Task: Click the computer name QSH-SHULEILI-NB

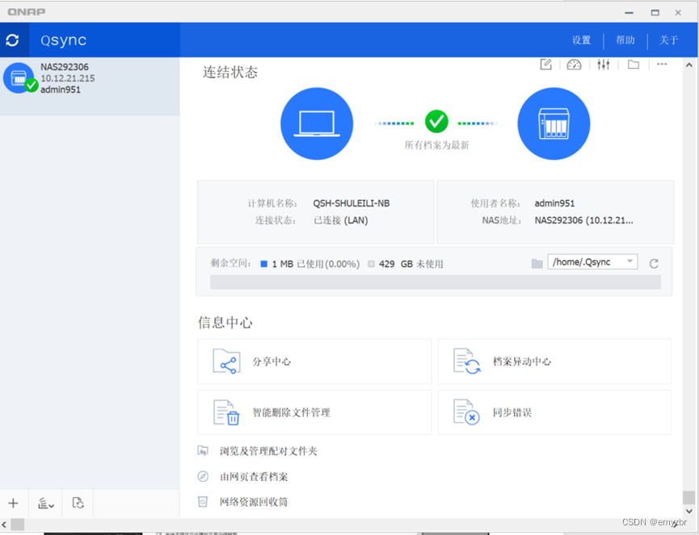Action: point(352,203)
